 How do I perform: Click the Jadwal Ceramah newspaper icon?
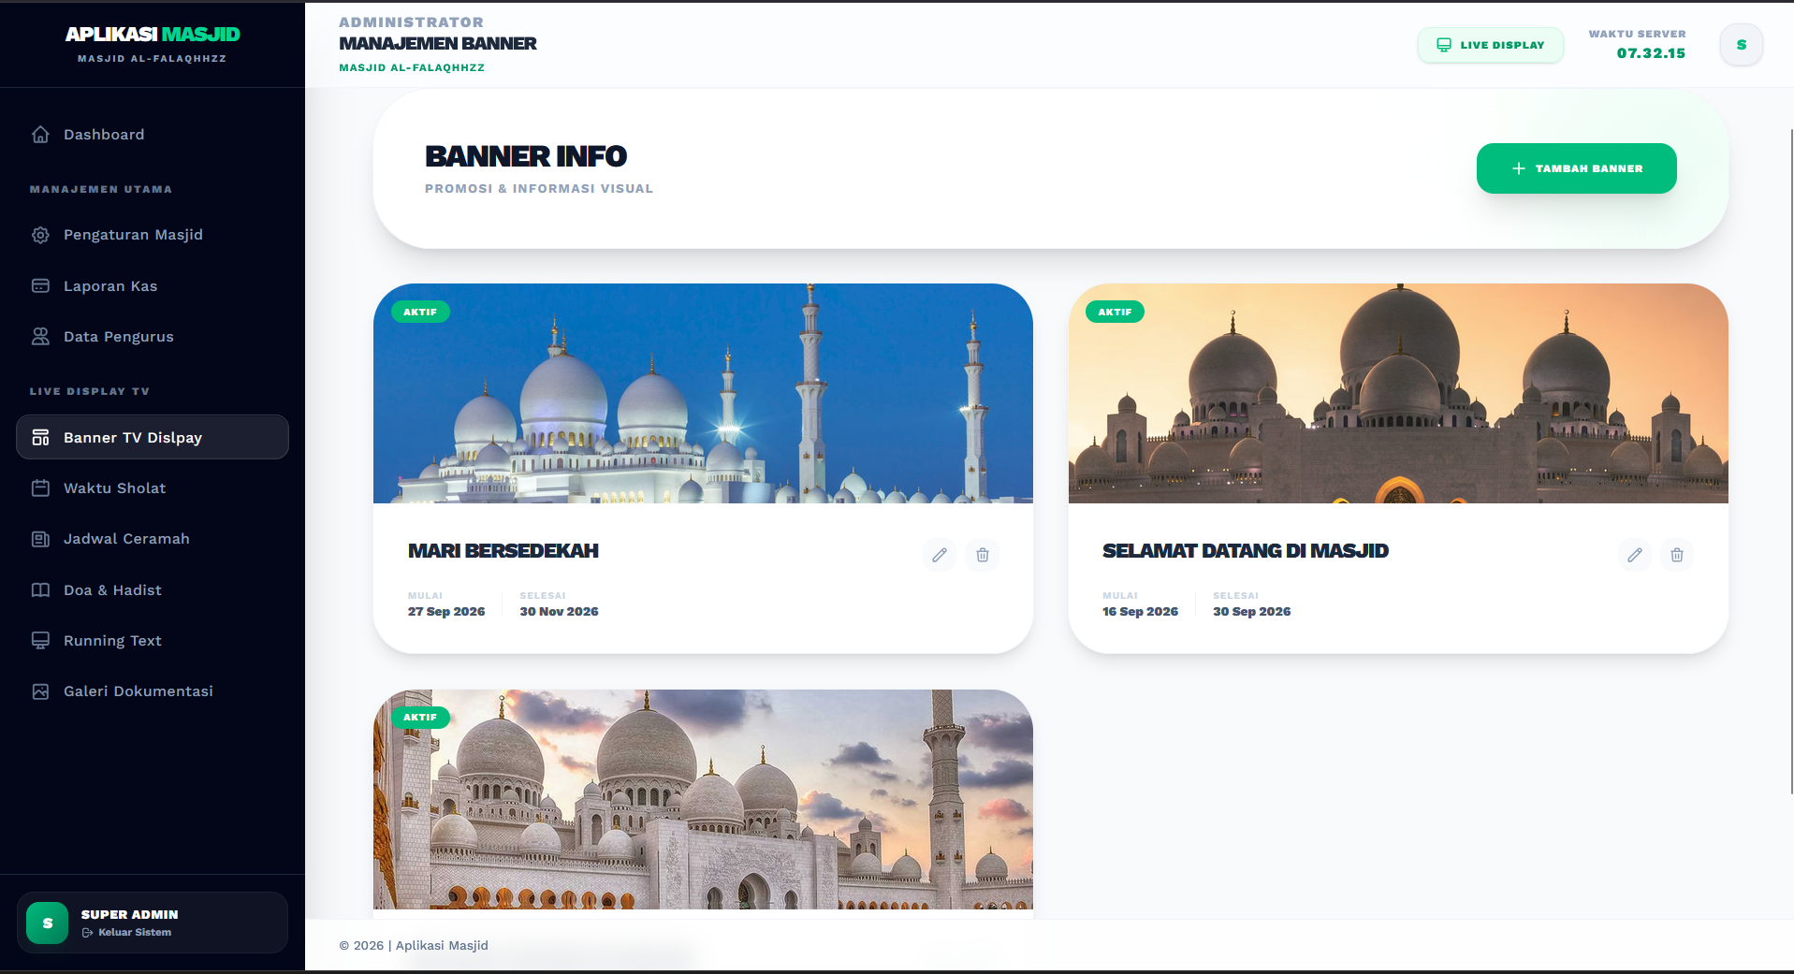(40, 539)
